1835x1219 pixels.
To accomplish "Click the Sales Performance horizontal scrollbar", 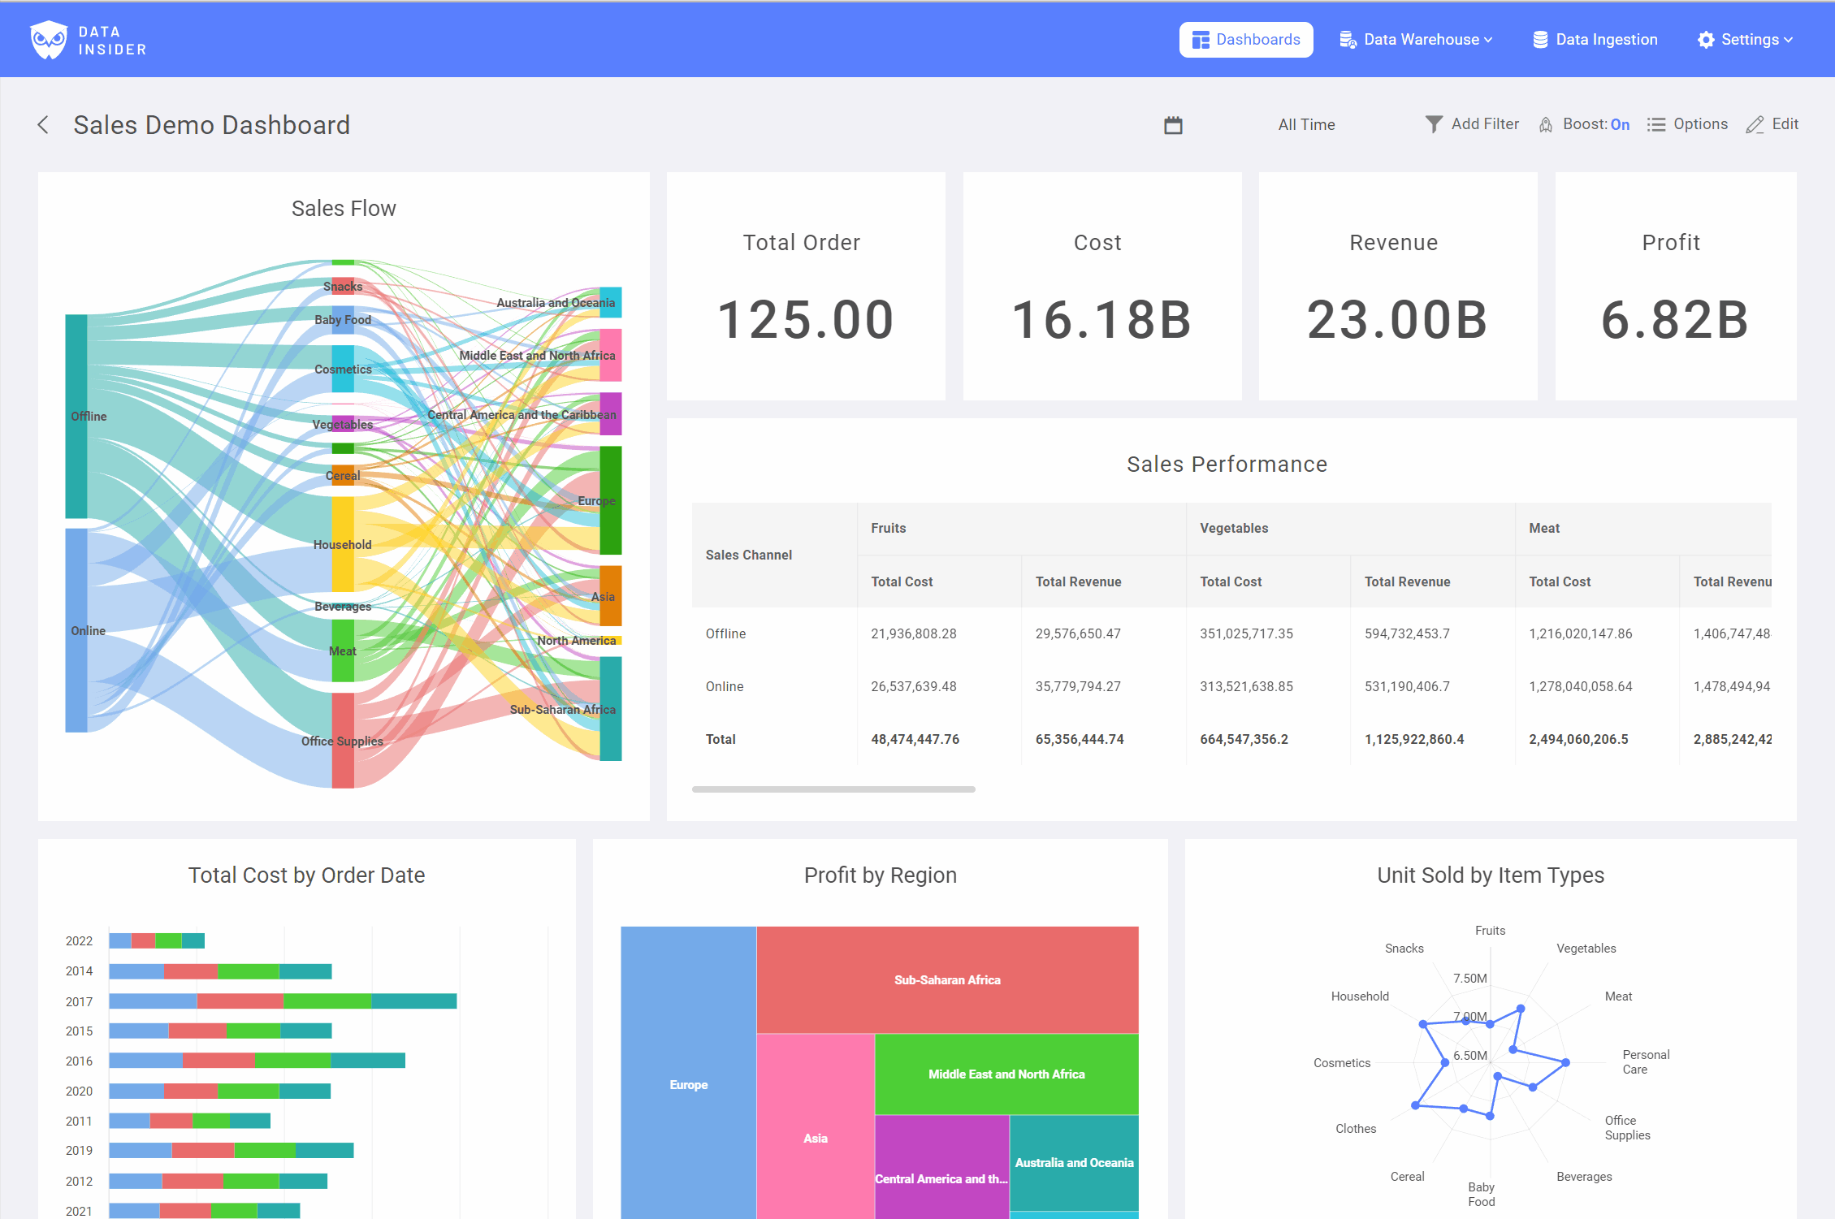I will point(833,789).
